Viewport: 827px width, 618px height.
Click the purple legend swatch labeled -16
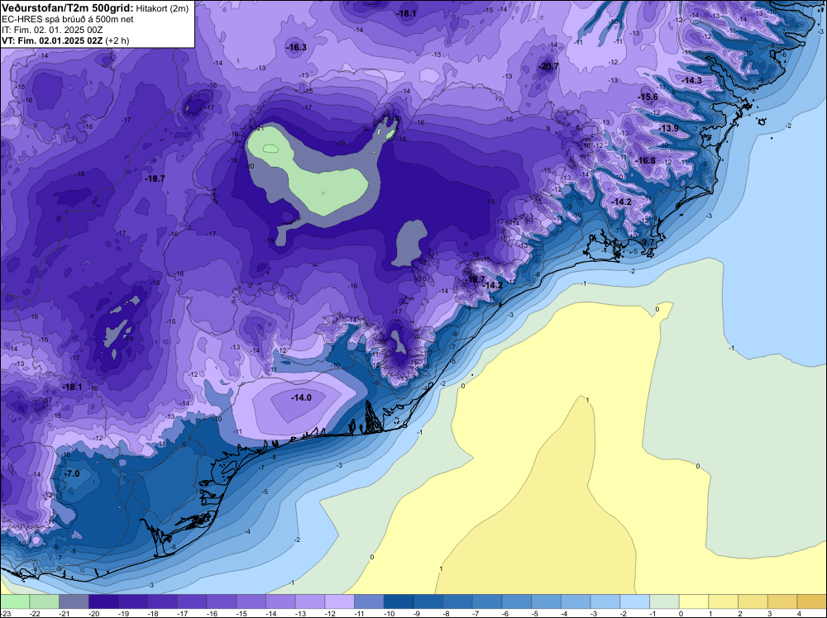pos(222,601)
